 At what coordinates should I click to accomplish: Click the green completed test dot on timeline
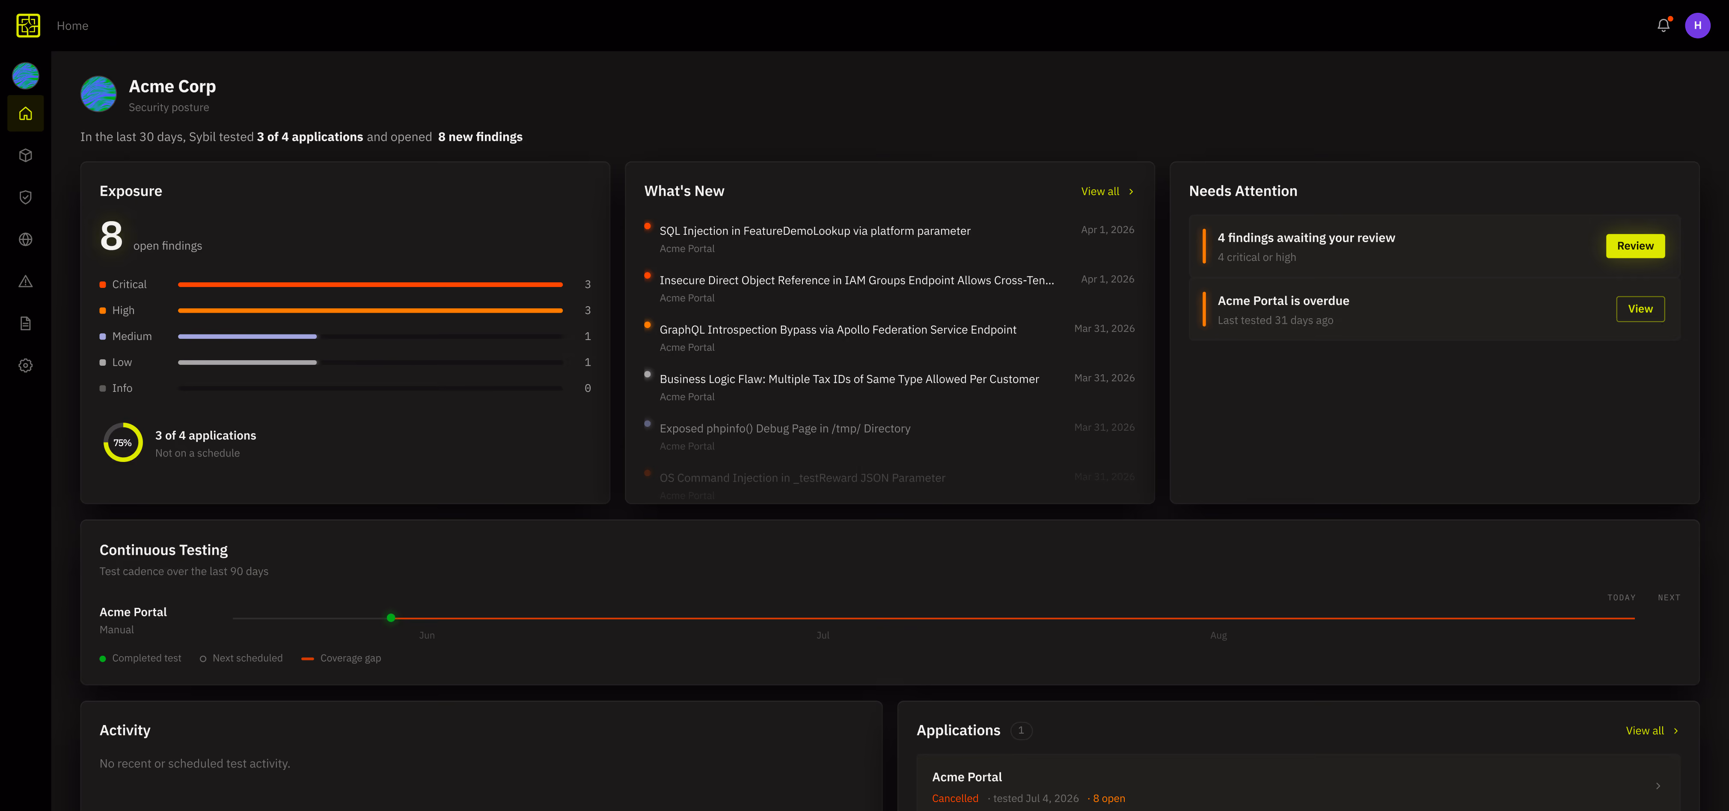tap(391, 618)
